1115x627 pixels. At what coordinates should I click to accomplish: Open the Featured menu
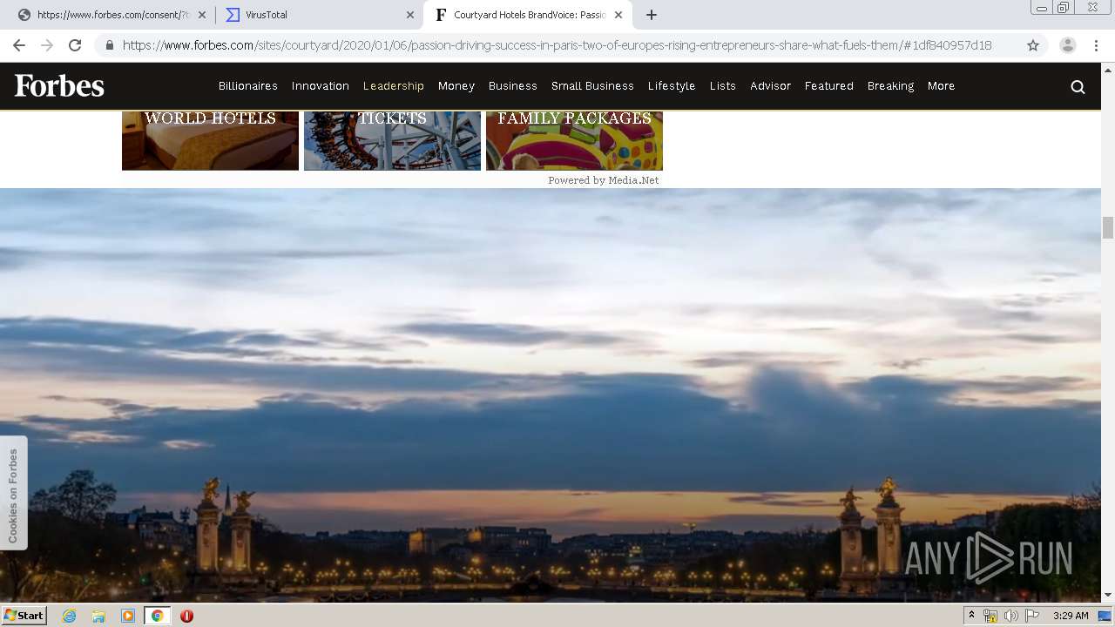(829, 86)
